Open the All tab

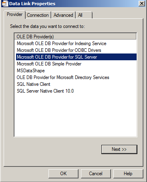(x=84, y=15)
